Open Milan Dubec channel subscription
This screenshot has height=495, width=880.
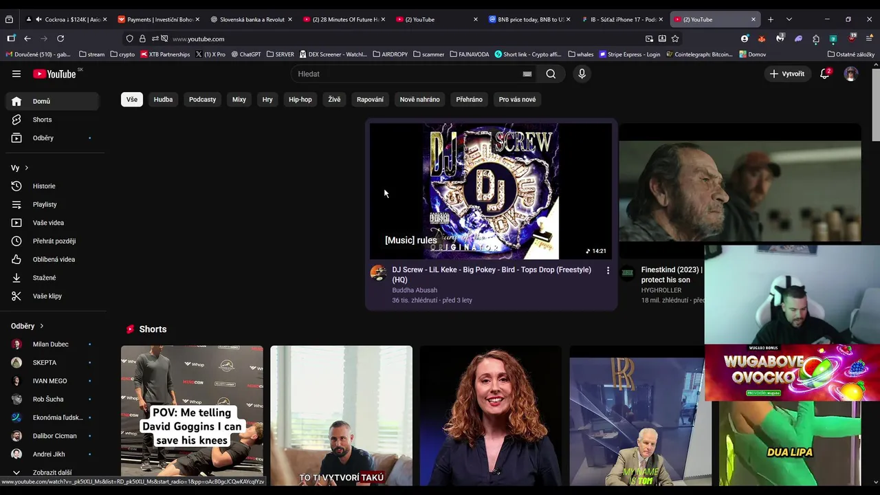click(53, 344)
